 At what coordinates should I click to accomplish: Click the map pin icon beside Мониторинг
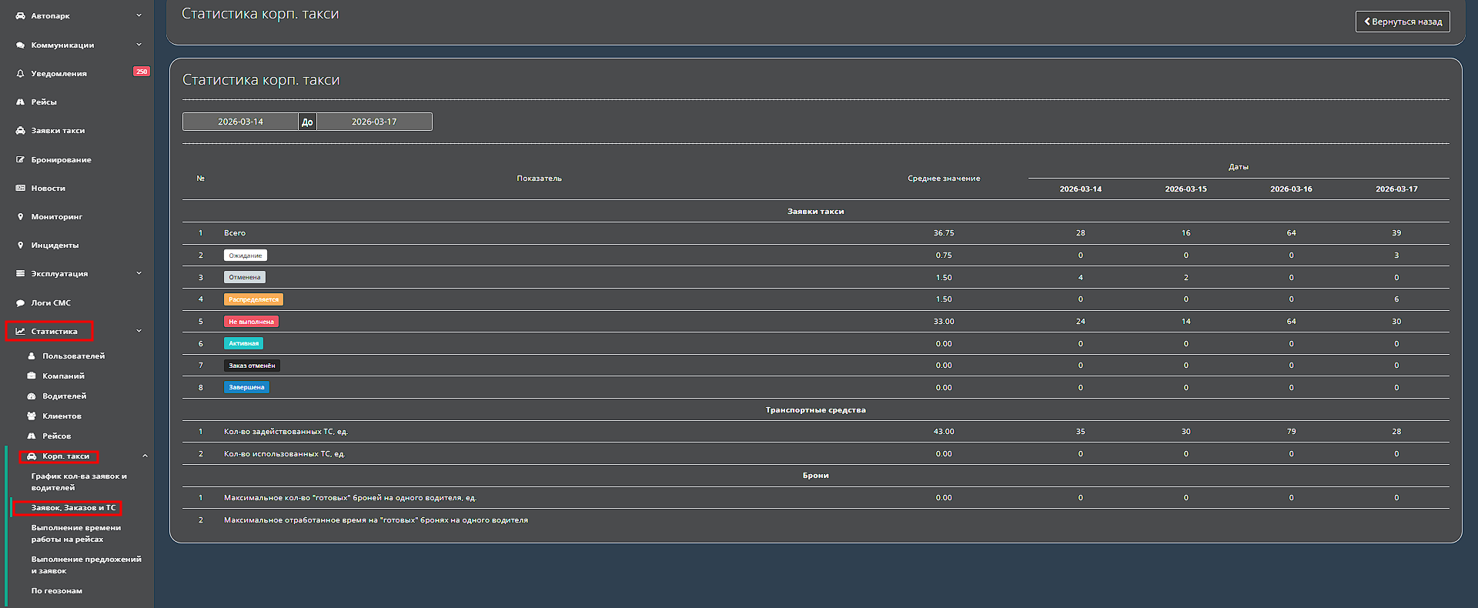coord(21,217)
